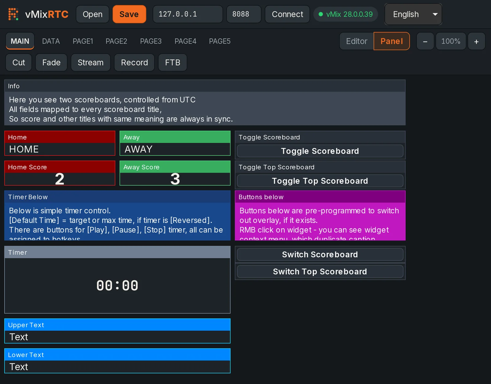The image size is (491, 384).
Task: Click the blue Lower Text header
Action: pos(117,355)
